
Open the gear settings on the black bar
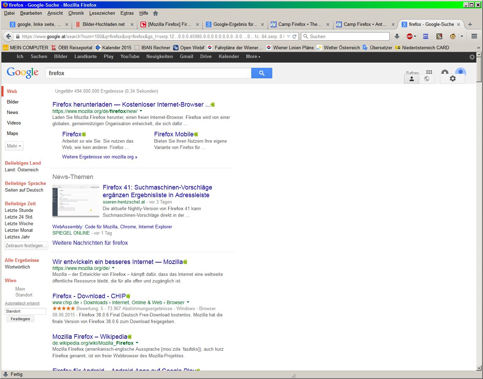(472, 57)
